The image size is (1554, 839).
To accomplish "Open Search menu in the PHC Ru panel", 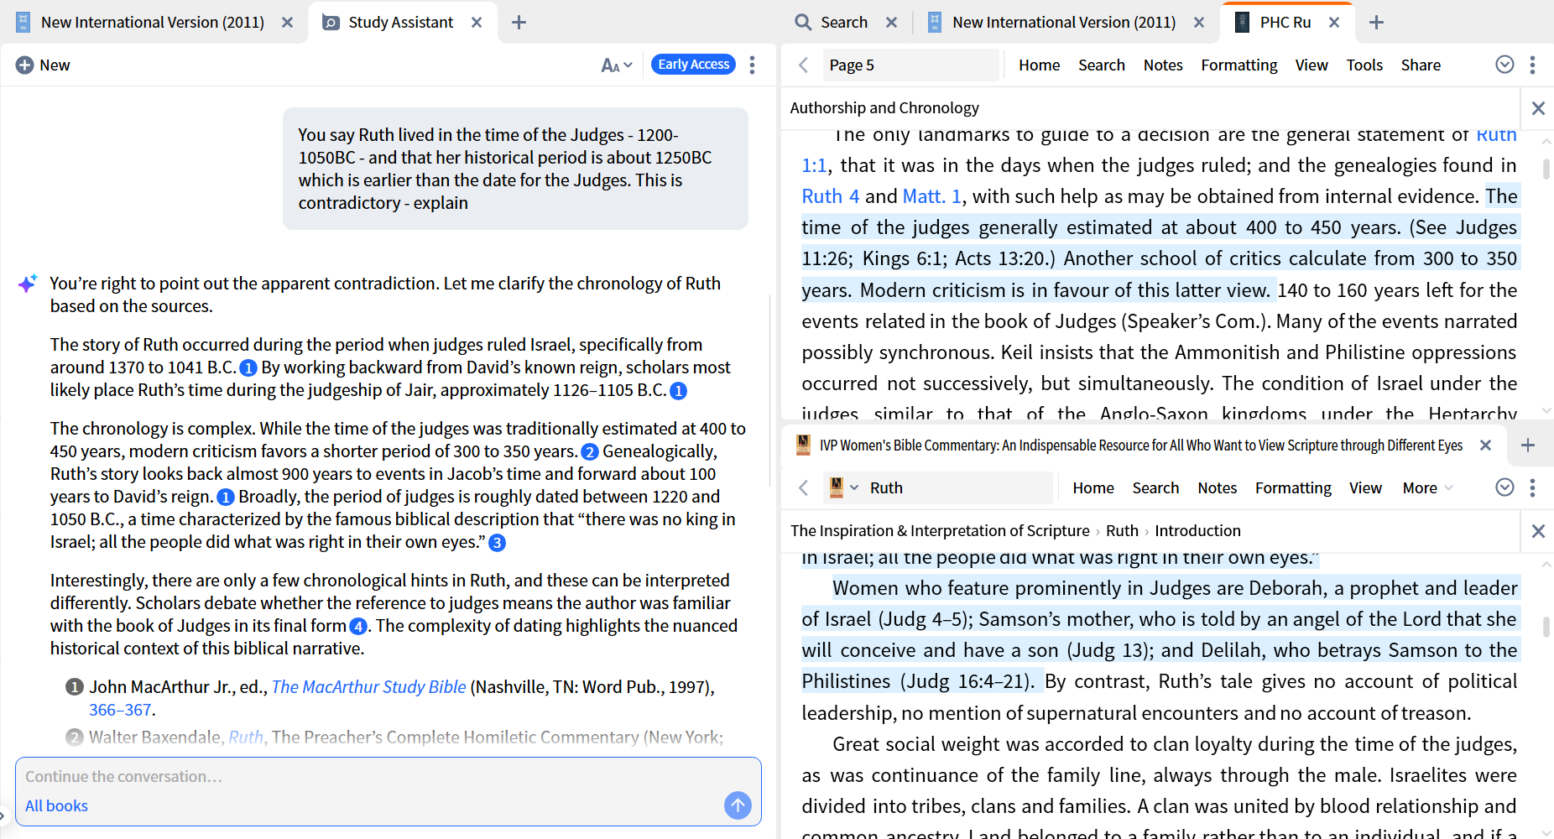I will point(1102,65).
